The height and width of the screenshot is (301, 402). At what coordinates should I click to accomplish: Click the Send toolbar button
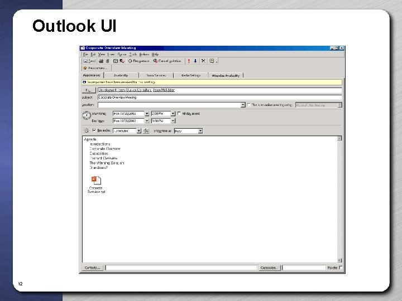pyautogui.click(x=89, y=61)
